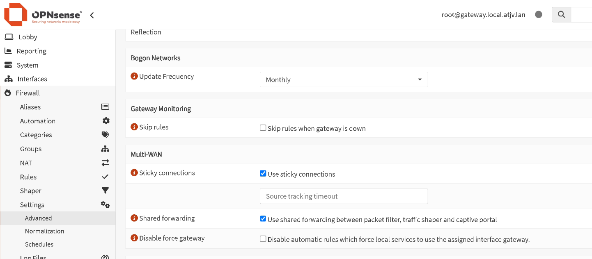Click the search magnifier icon
Image resolution: width=592 pixels, height=259 pixels.
561,15
